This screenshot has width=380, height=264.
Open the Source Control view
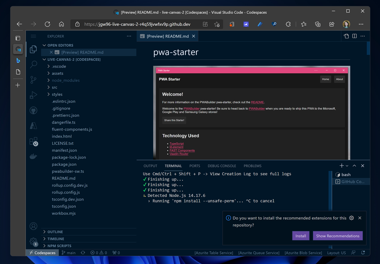[x=33, y=80]
